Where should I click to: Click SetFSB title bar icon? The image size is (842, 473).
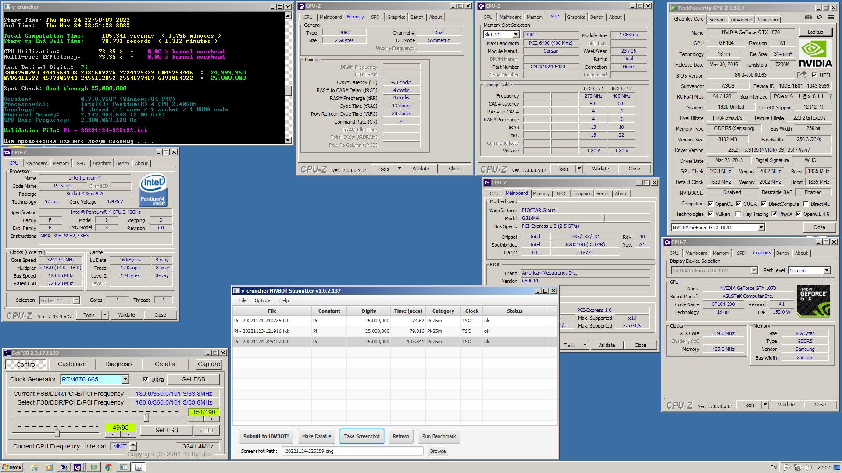[7, 353]
